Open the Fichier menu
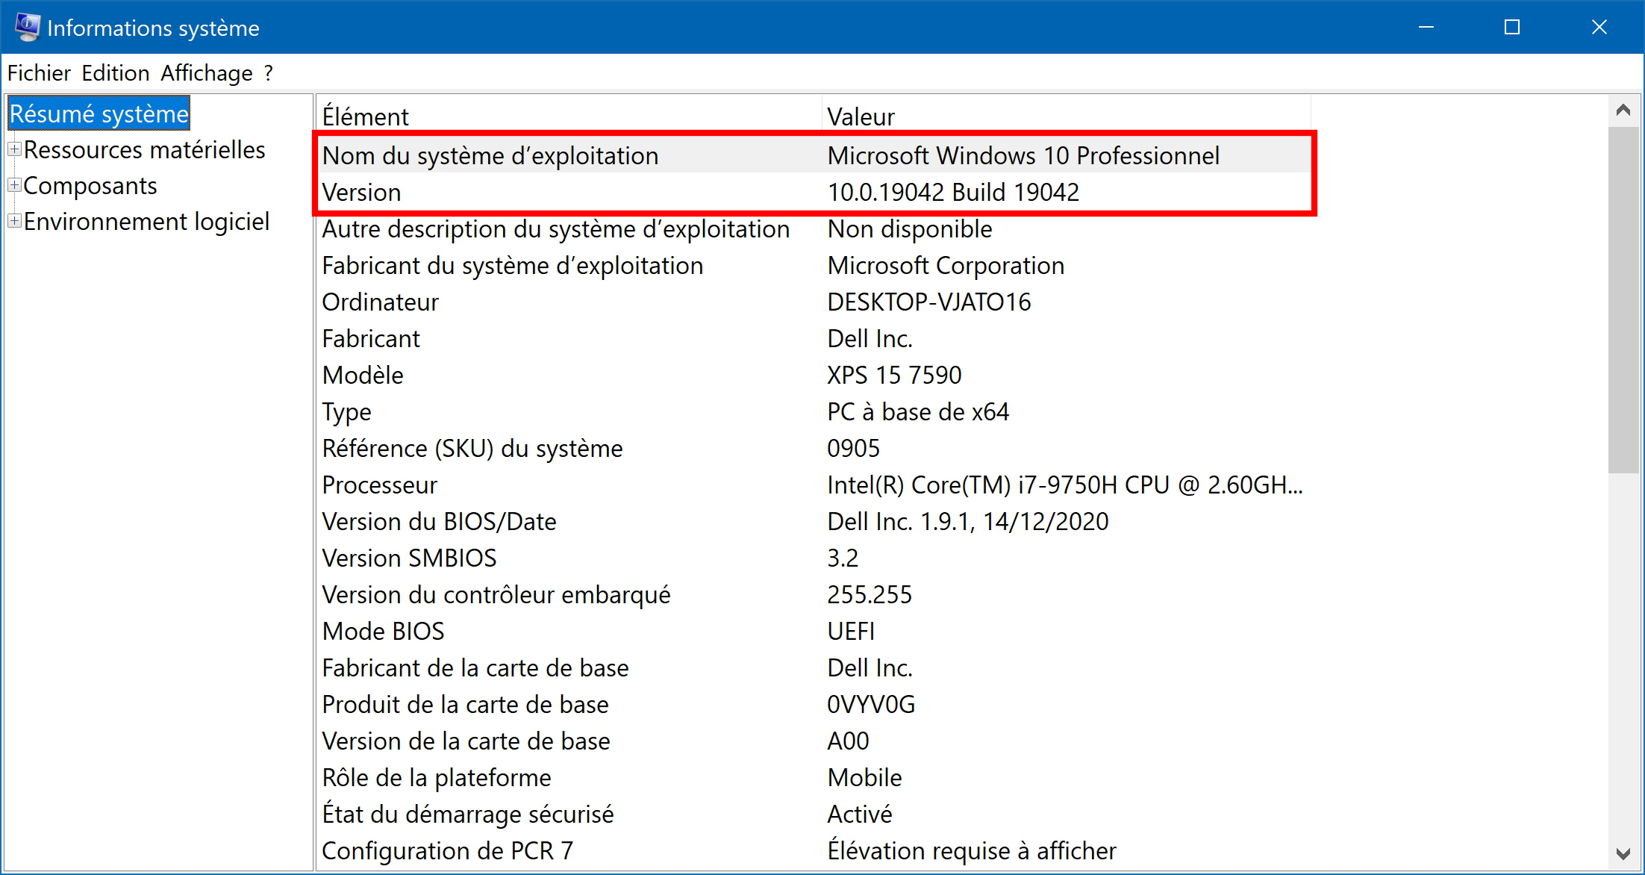 (x=39, y=73)
